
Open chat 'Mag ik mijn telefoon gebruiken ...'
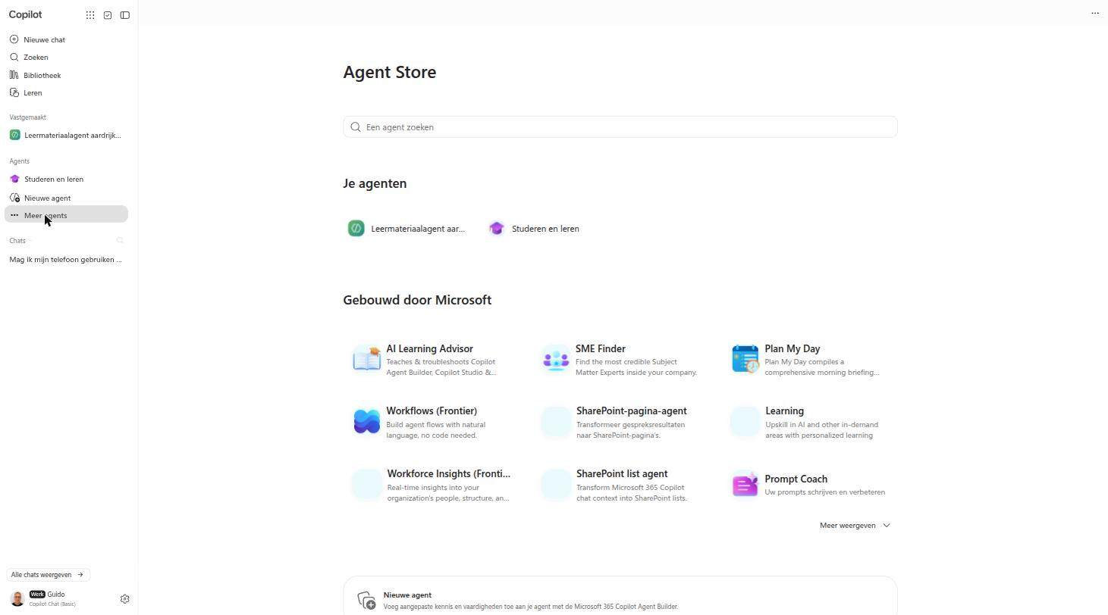(x=66, y=259)
